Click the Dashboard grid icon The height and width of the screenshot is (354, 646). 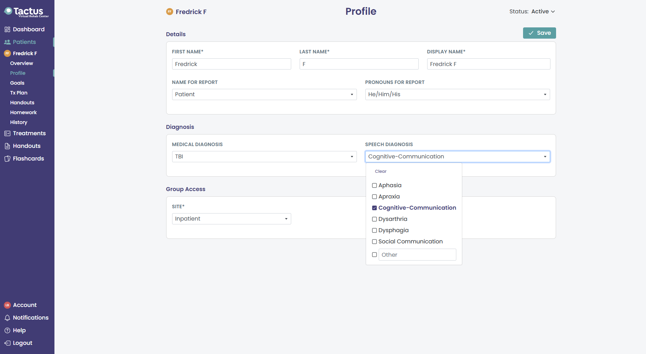pyautogui.click(x=7, y=29)
